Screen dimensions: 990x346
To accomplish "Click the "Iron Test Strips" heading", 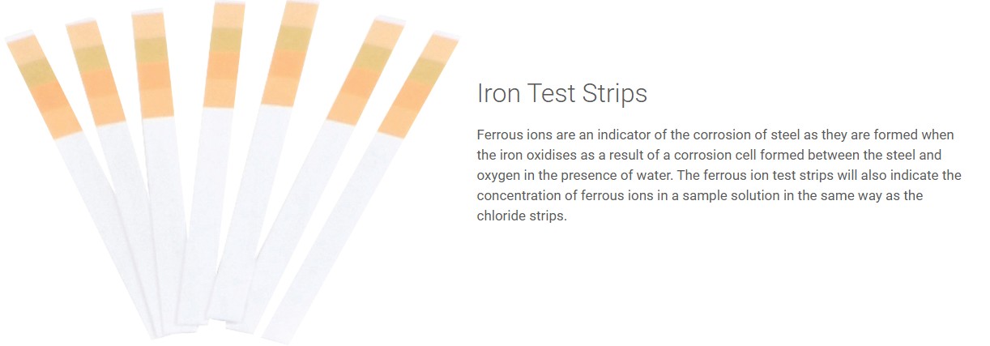I will [x=561, y=93].
